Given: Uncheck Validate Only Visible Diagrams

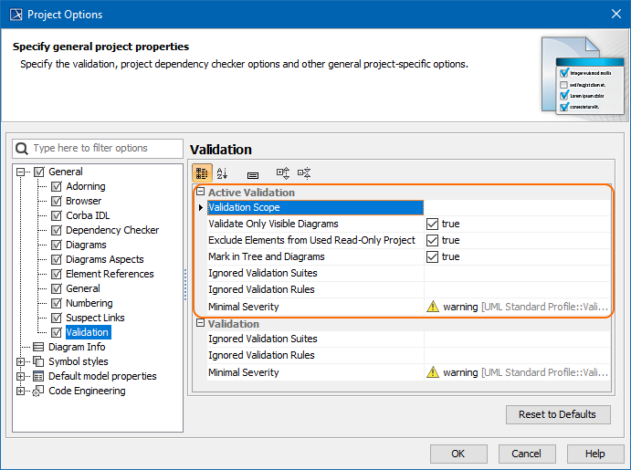Looking at the screenshot, I should point(433,224).
